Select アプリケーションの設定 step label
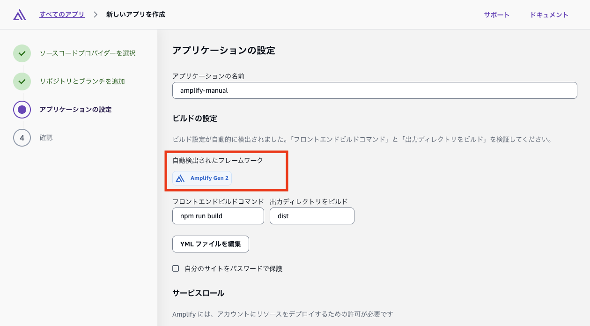The image size is (590, 326). [x=75, y=110]
